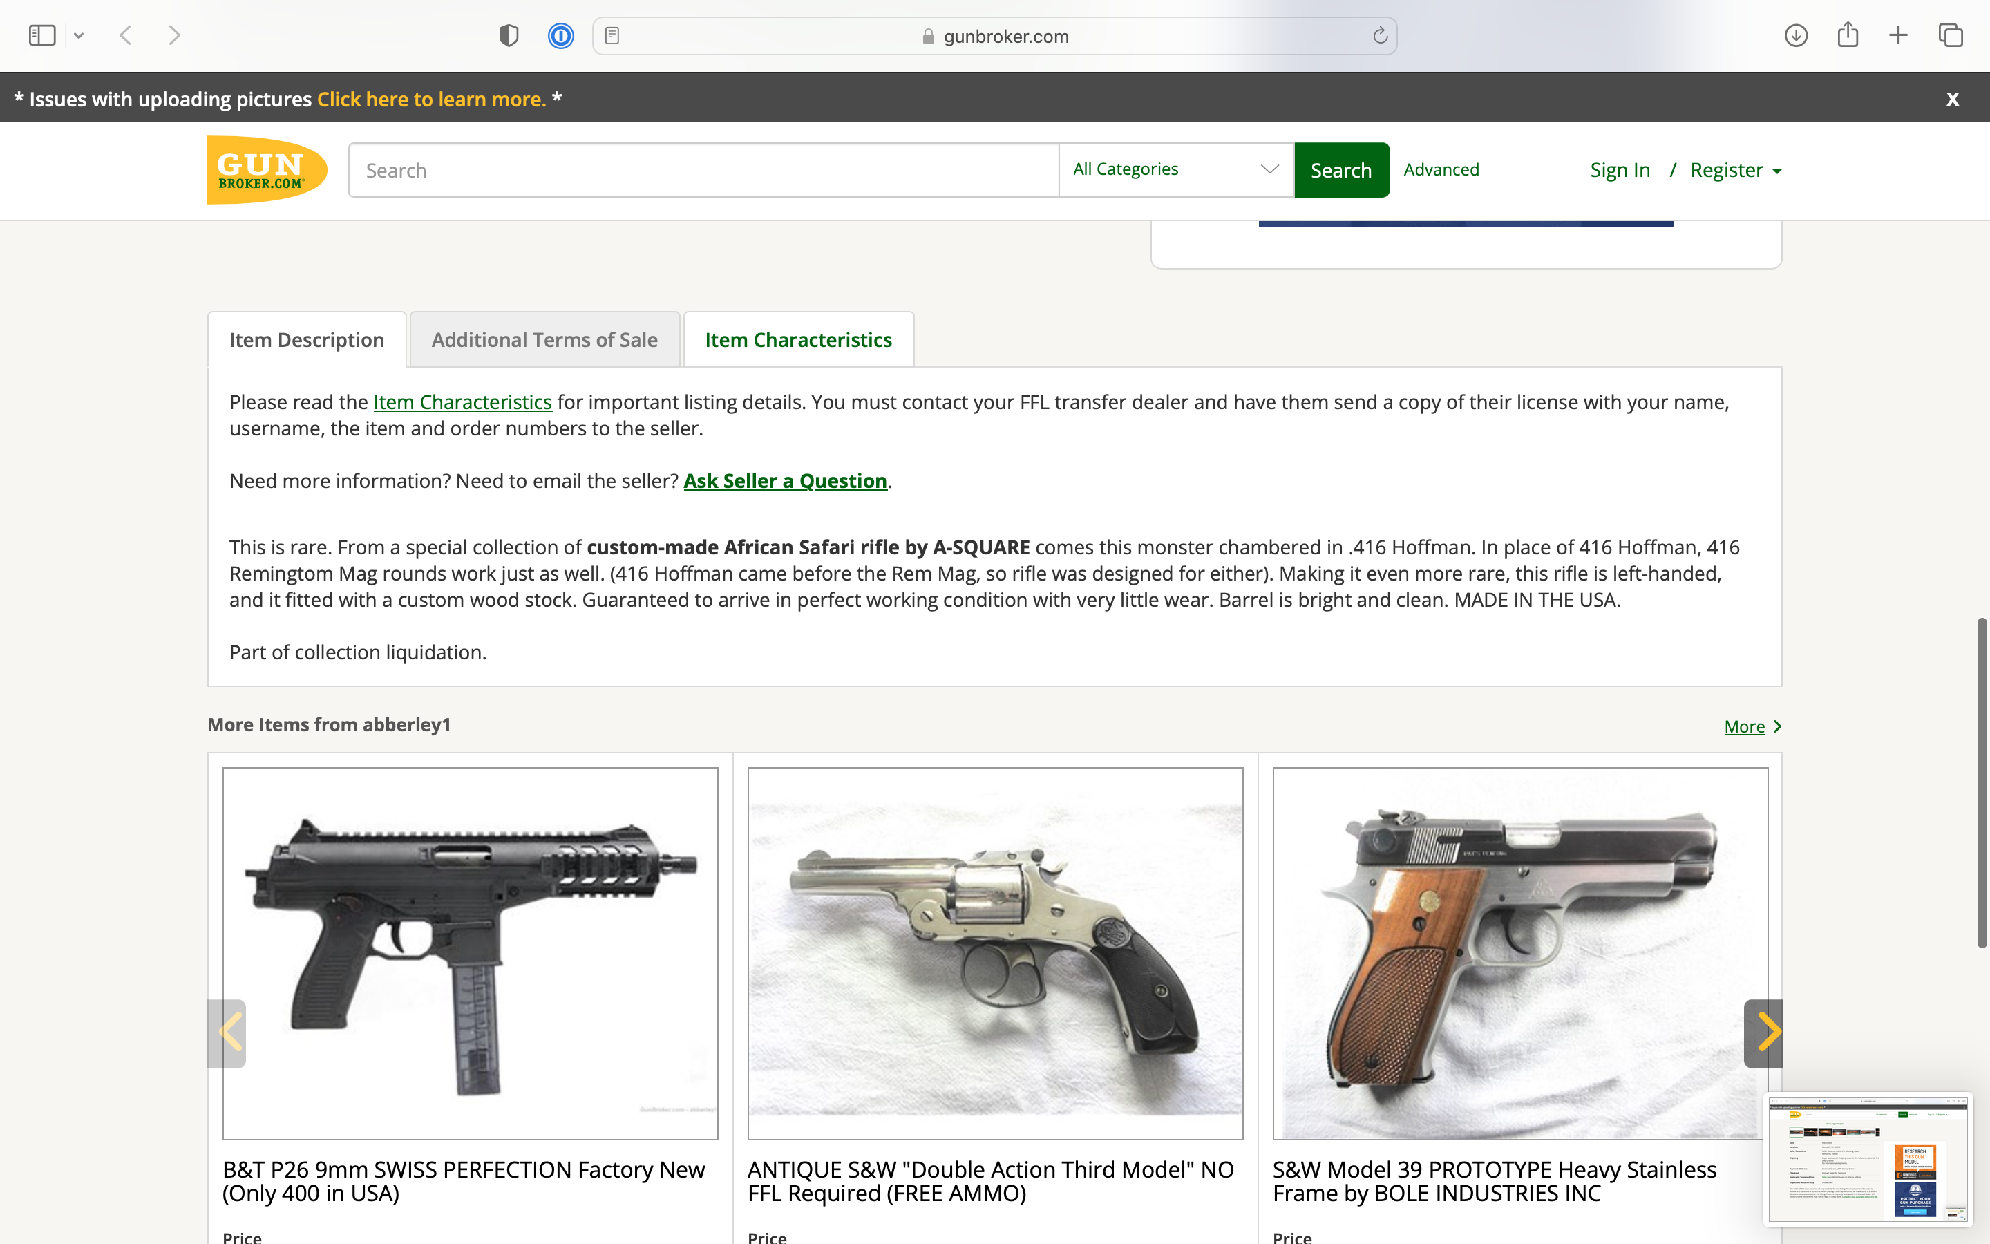Show tab overview

(1951, 35)
